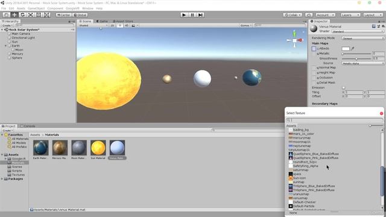Image resolution: width=386 pixels, height=217 pixels.
Task: Click the Play button
Action: click(x=184, y=14)
